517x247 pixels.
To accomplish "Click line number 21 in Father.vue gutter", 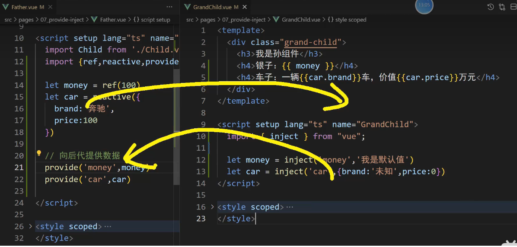I will point(19,168).
